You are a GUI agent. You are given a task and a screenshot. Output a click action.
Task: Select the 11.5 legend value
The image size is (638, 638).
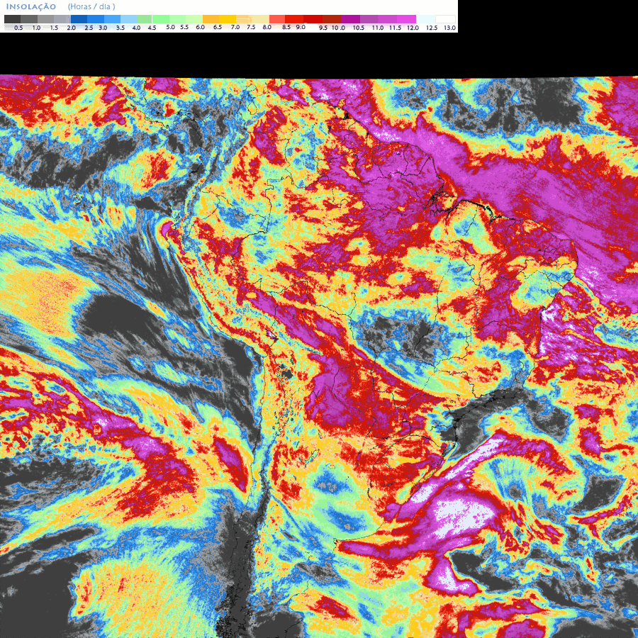point(395,28)
